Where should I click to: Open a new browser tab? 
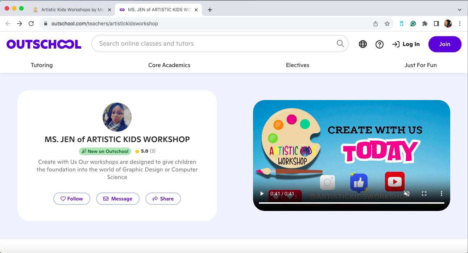coord(210,10)
